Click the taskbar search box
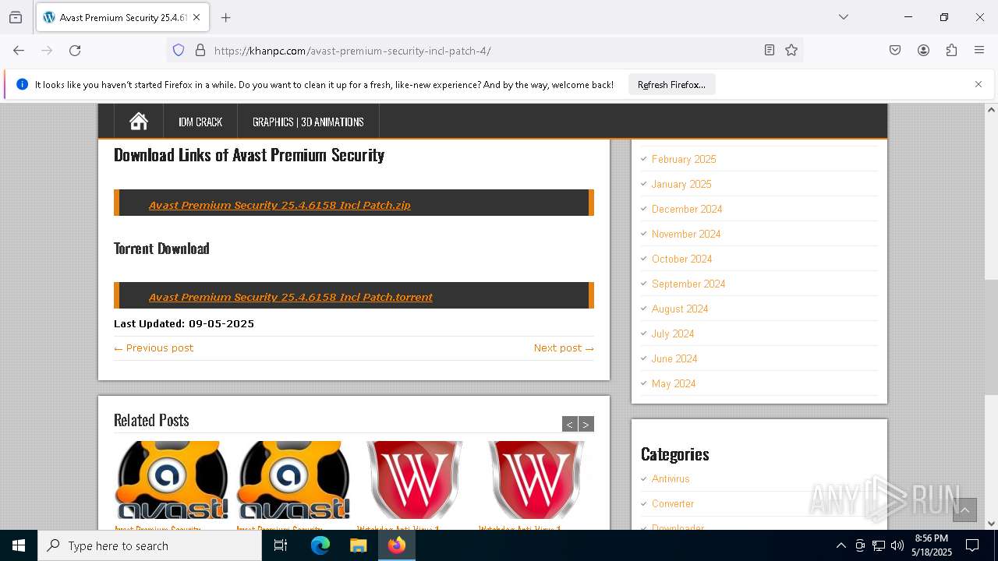Screen dimensions: 998x561 click(150, 545)
